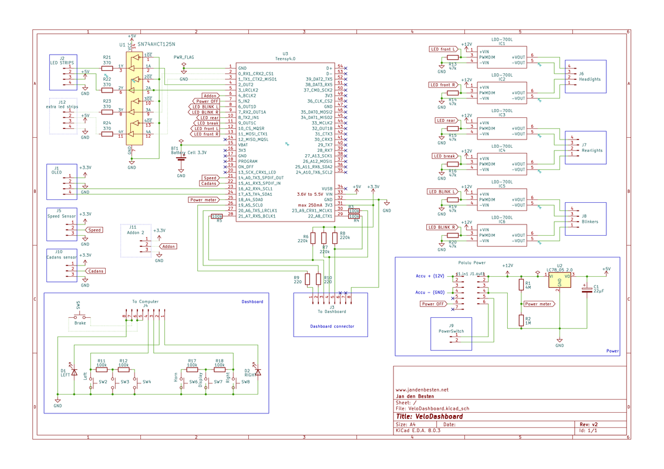Select the Power meter net label at Teensy pin 25
The width and height of the screenshot is (664, 469).
[x=203, y=199]
